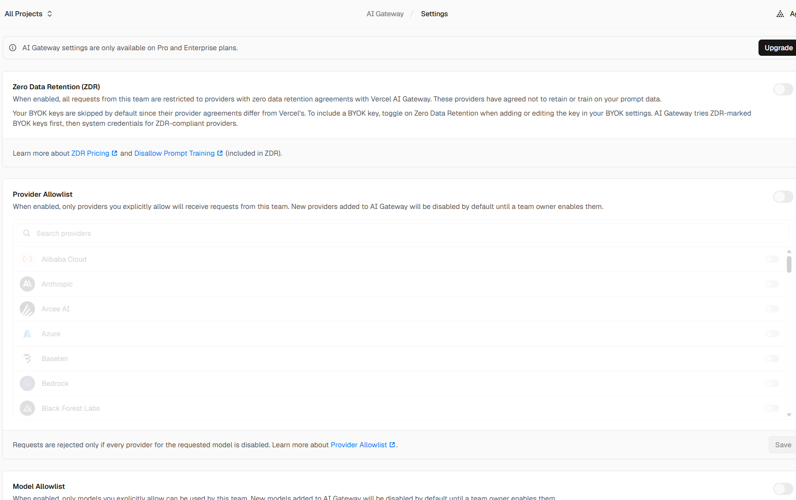Click the Baseten logo

(x=27, y=359)
